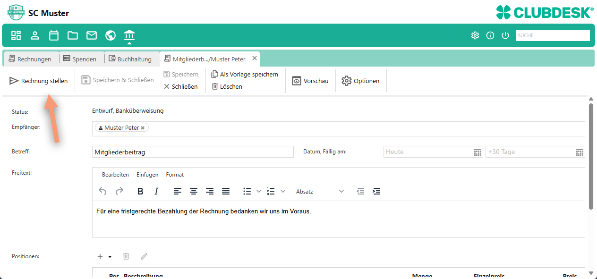This screenshot has height=279, width=597.
Task: Toggle italic formatting
Action: click(x=156, y=191)
